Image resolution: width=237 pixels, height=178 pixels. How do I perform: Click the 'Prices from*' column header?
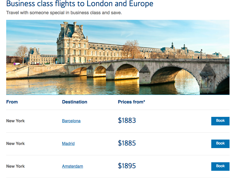point(131,102)
